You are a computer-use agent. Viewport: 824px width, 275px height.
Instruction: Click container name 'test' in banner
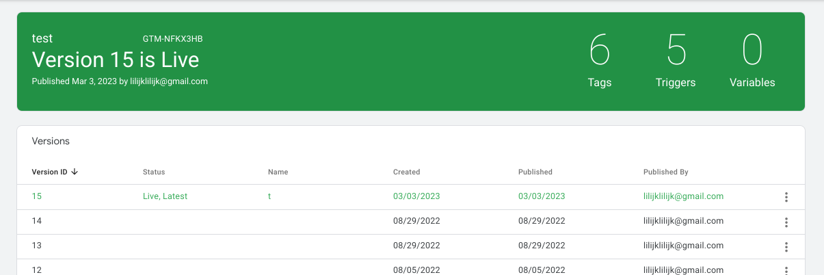[42, 39]
